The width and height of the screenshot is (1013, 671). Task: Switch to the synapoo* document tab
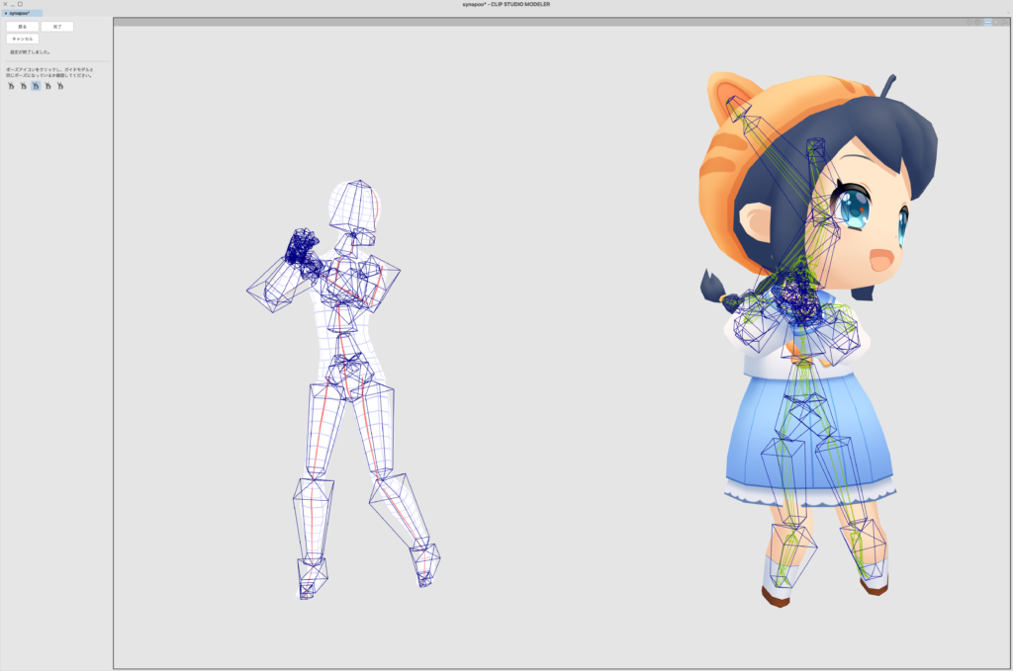(21, 13)
